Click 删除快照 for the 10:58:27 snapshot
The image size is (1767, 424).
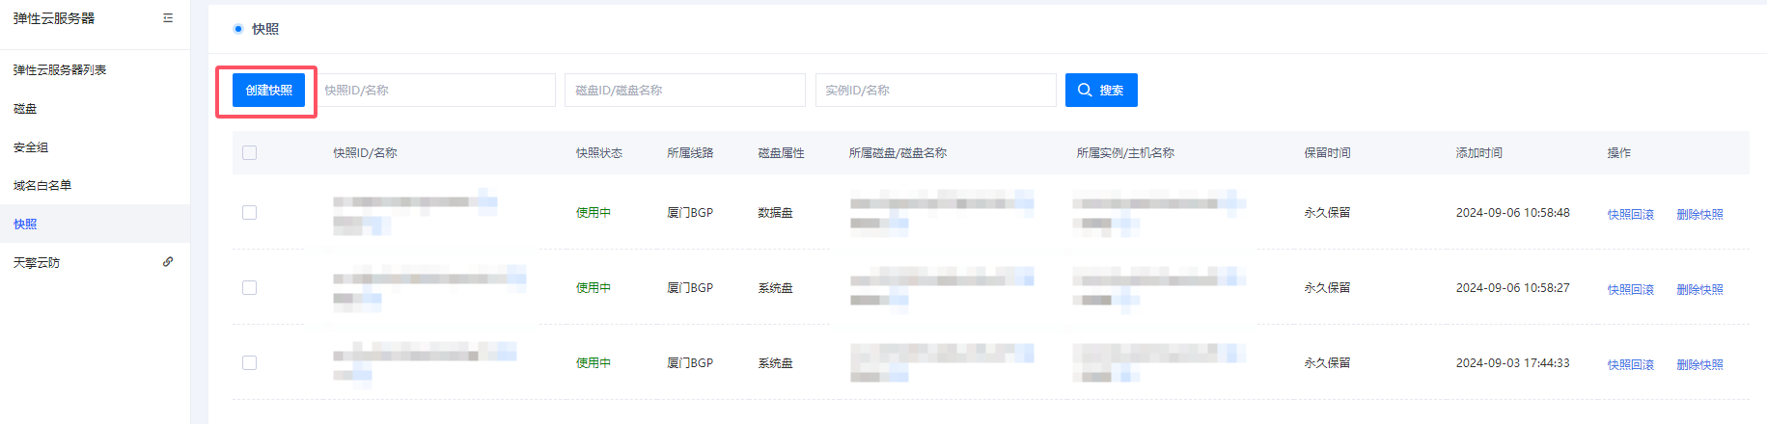tap(1699, 290)
